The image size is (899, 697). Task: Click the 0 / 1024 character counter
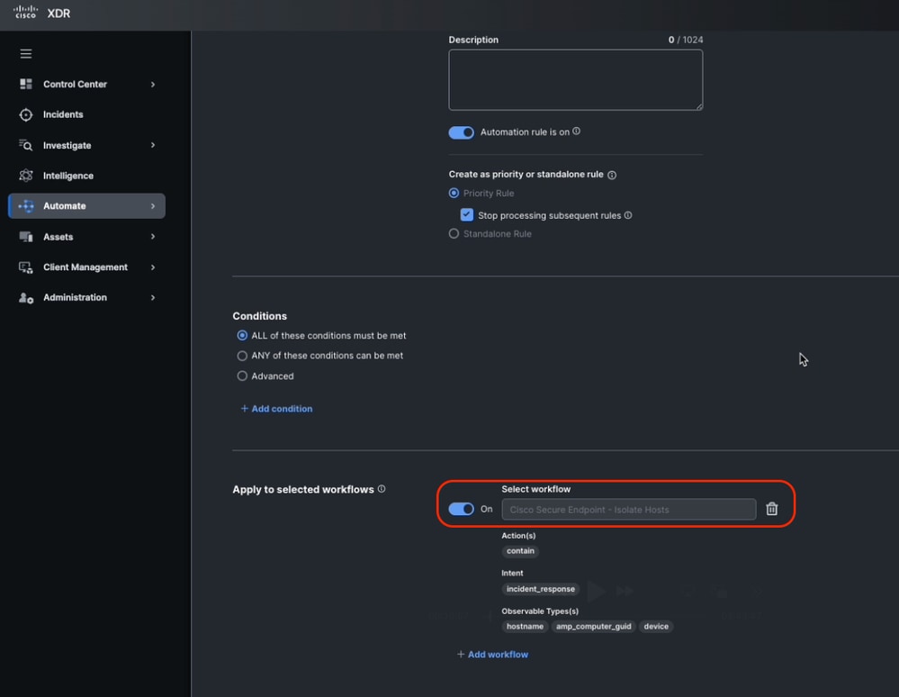(685, 40)
